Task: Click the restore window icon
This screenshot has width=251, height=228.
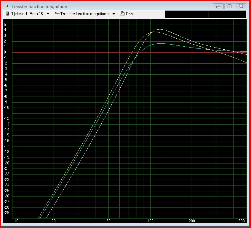Action: click(x=229, y=6)
